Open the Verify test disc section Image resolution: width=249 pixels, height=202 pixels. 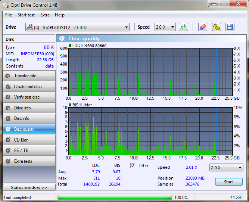pyautogui.click(x=29, y=97)
